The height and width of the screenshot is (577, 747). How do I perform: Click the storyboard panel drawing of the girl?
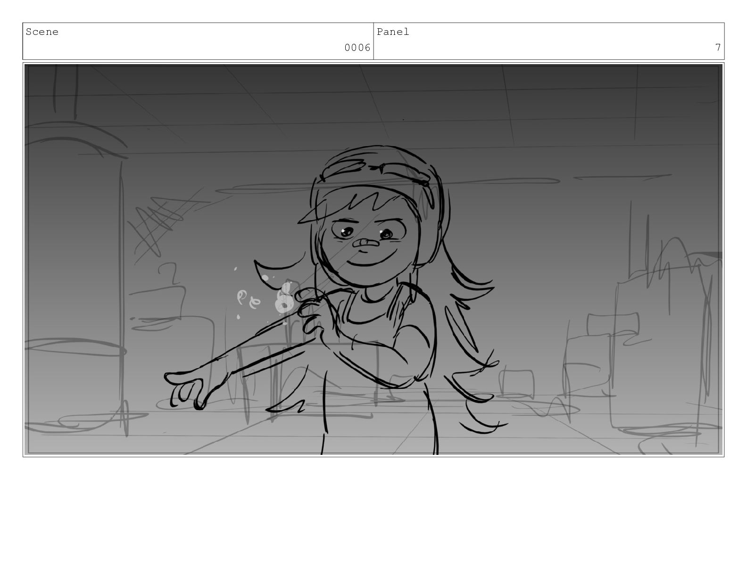373,260
